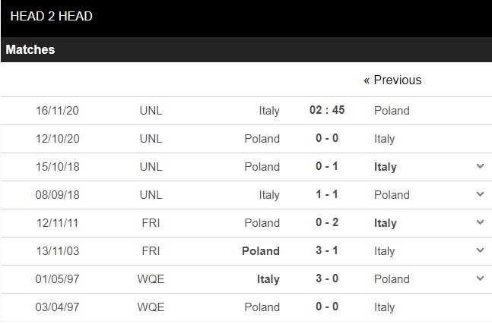Select the Matches tab header

30,50
